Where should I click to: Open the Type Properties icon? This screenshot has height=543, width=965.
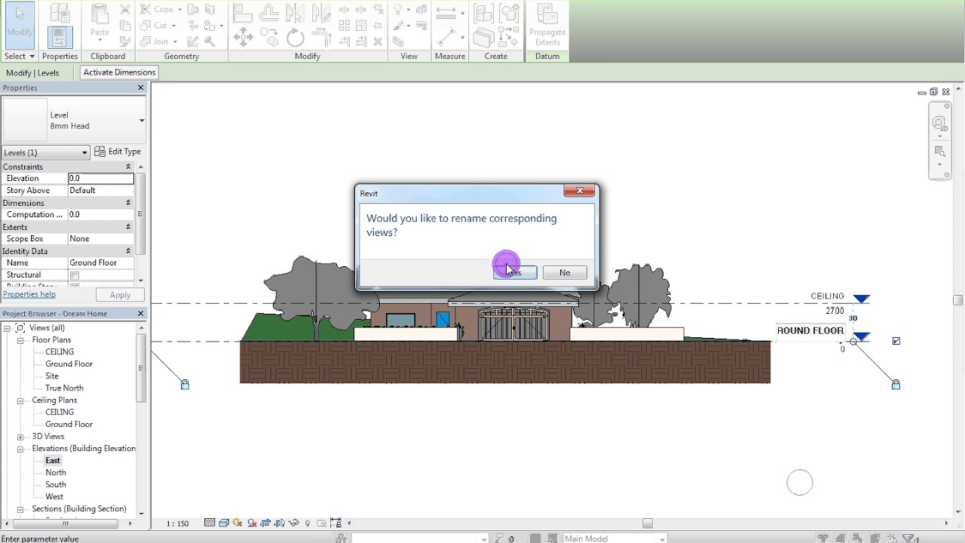click(x=60, y=12)
